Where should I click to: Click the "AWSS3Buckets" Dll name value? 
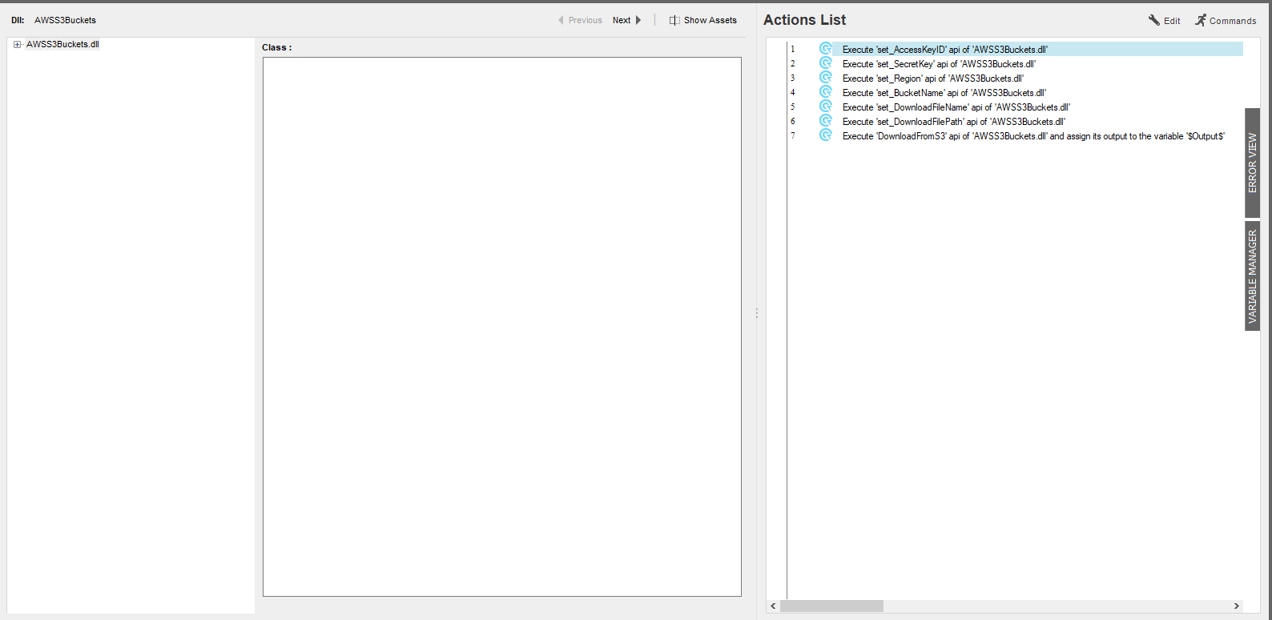[65, 20]
